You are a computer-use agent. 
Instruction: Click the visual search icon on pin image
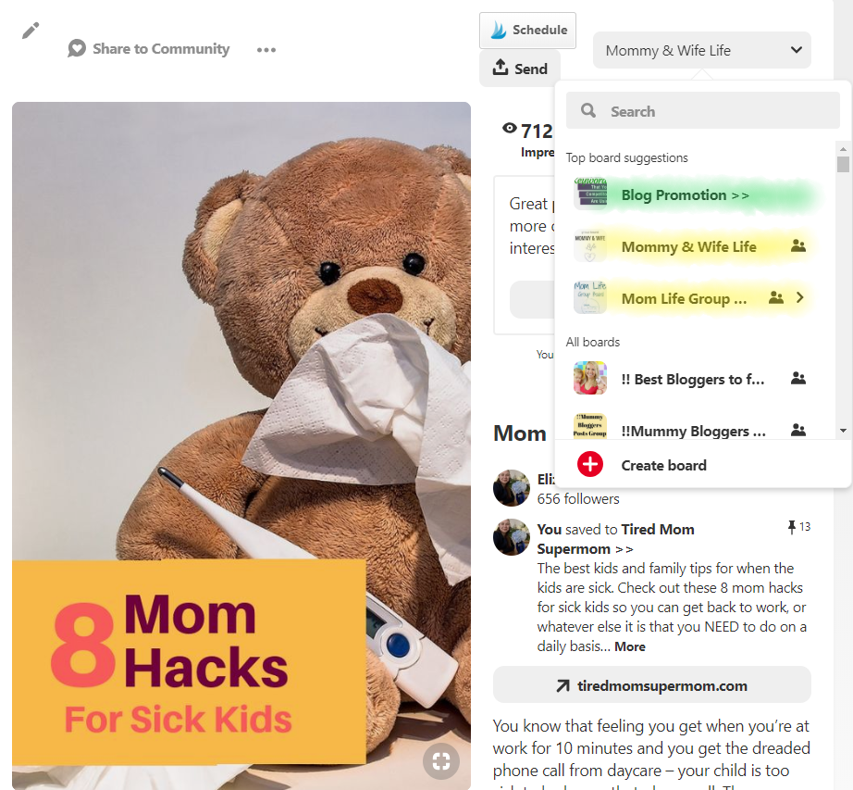(441, 760)
